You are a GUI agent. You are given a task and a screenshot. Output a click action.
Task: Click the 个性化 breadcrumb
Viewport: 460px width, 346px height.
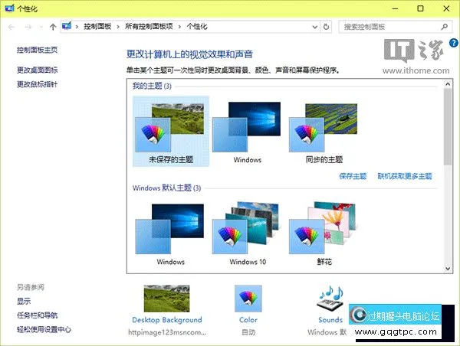(197, 27)
